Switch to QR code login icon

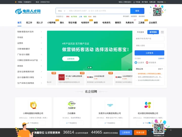[162, 32]
